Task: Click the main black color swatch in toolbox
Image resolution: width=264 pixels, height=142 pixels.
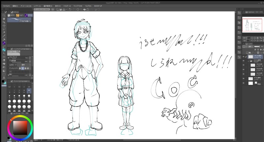Action: click(x=3, y=81)
